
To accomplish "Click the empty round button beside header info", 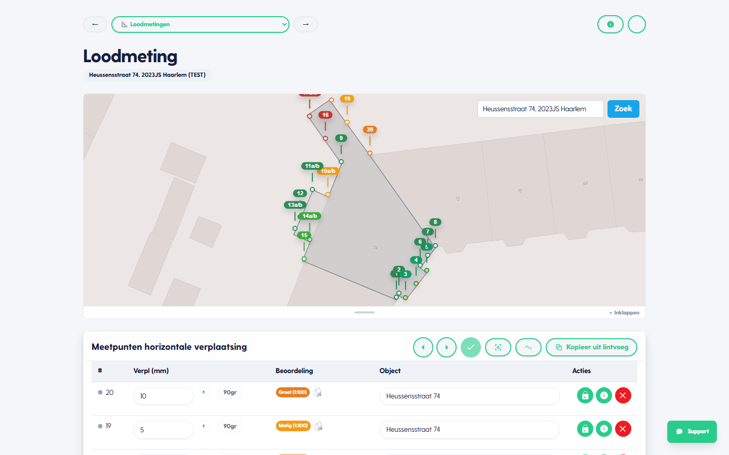I will (x=637, y=24).
